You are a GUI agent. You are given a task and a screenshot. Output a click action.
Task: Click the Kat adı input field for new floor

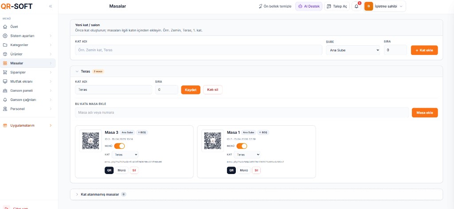point(198,50)
